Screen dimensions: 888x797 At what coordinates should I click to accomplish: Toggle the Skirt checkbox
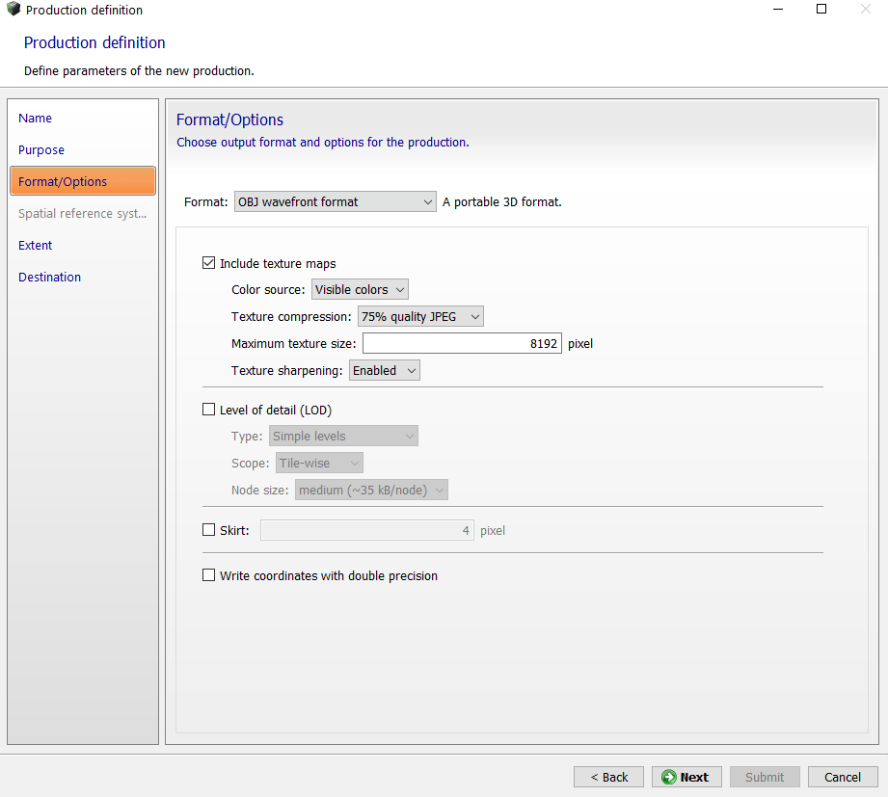(x=209, y=530)
